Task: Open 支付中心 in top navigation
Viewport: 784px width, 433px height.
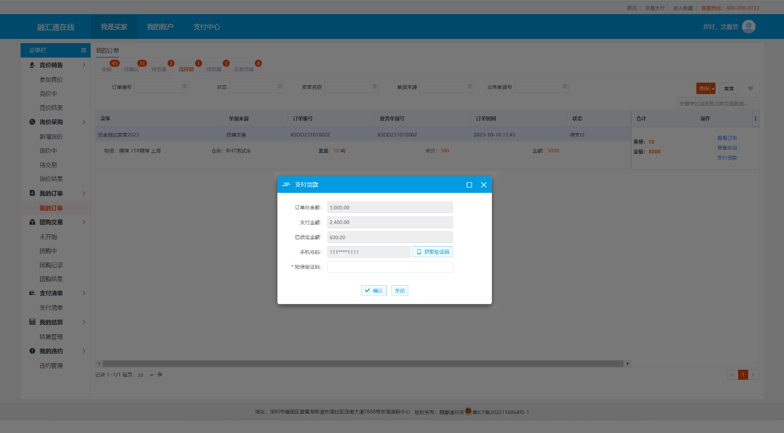Action: 207,27
